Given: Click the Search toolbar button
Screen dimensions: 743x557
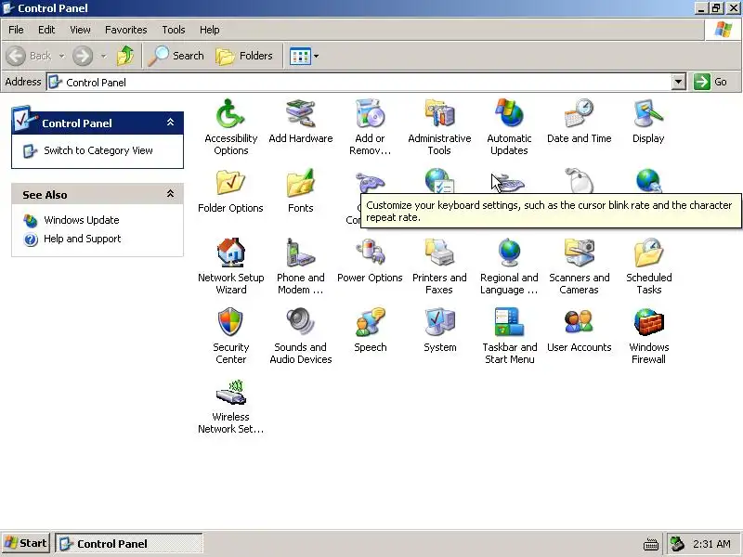Looking at the screenshot, I should click(176, 56).
